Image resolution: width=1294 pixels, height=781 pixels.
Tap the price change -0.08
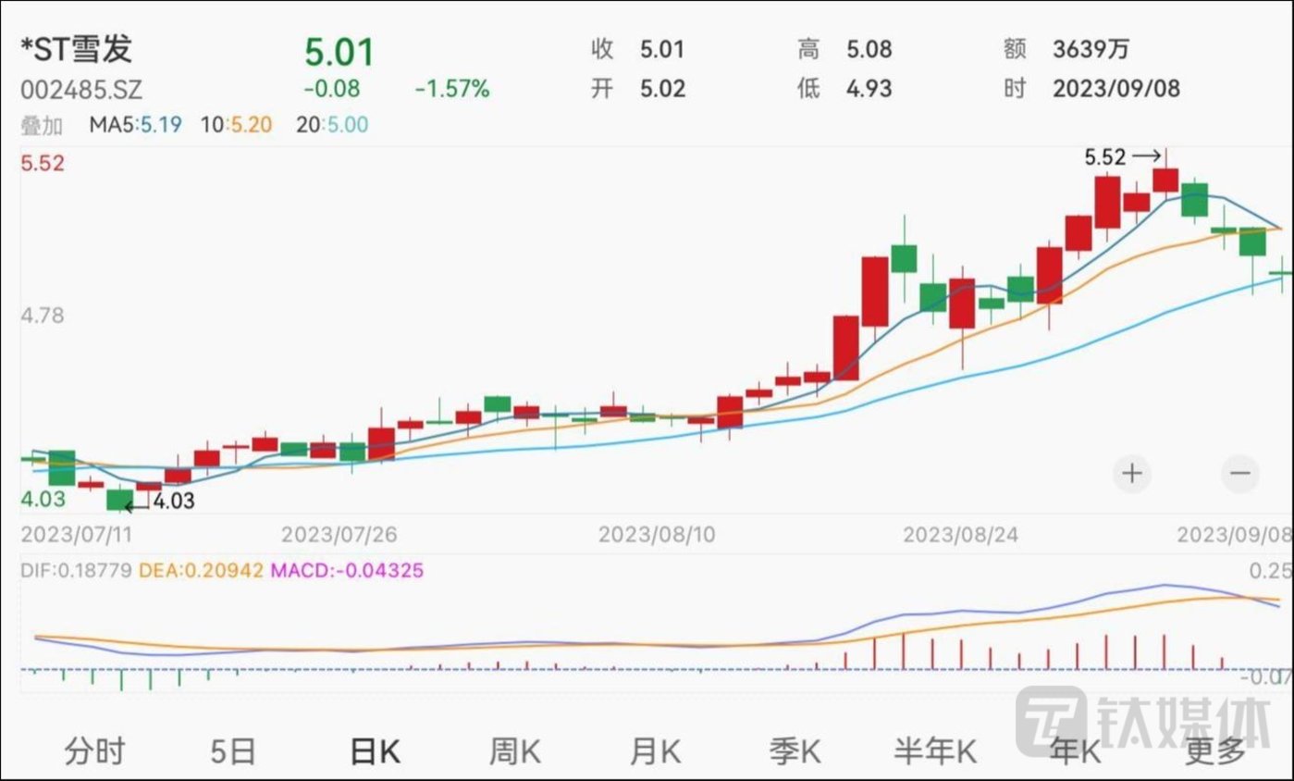(332, 90)
